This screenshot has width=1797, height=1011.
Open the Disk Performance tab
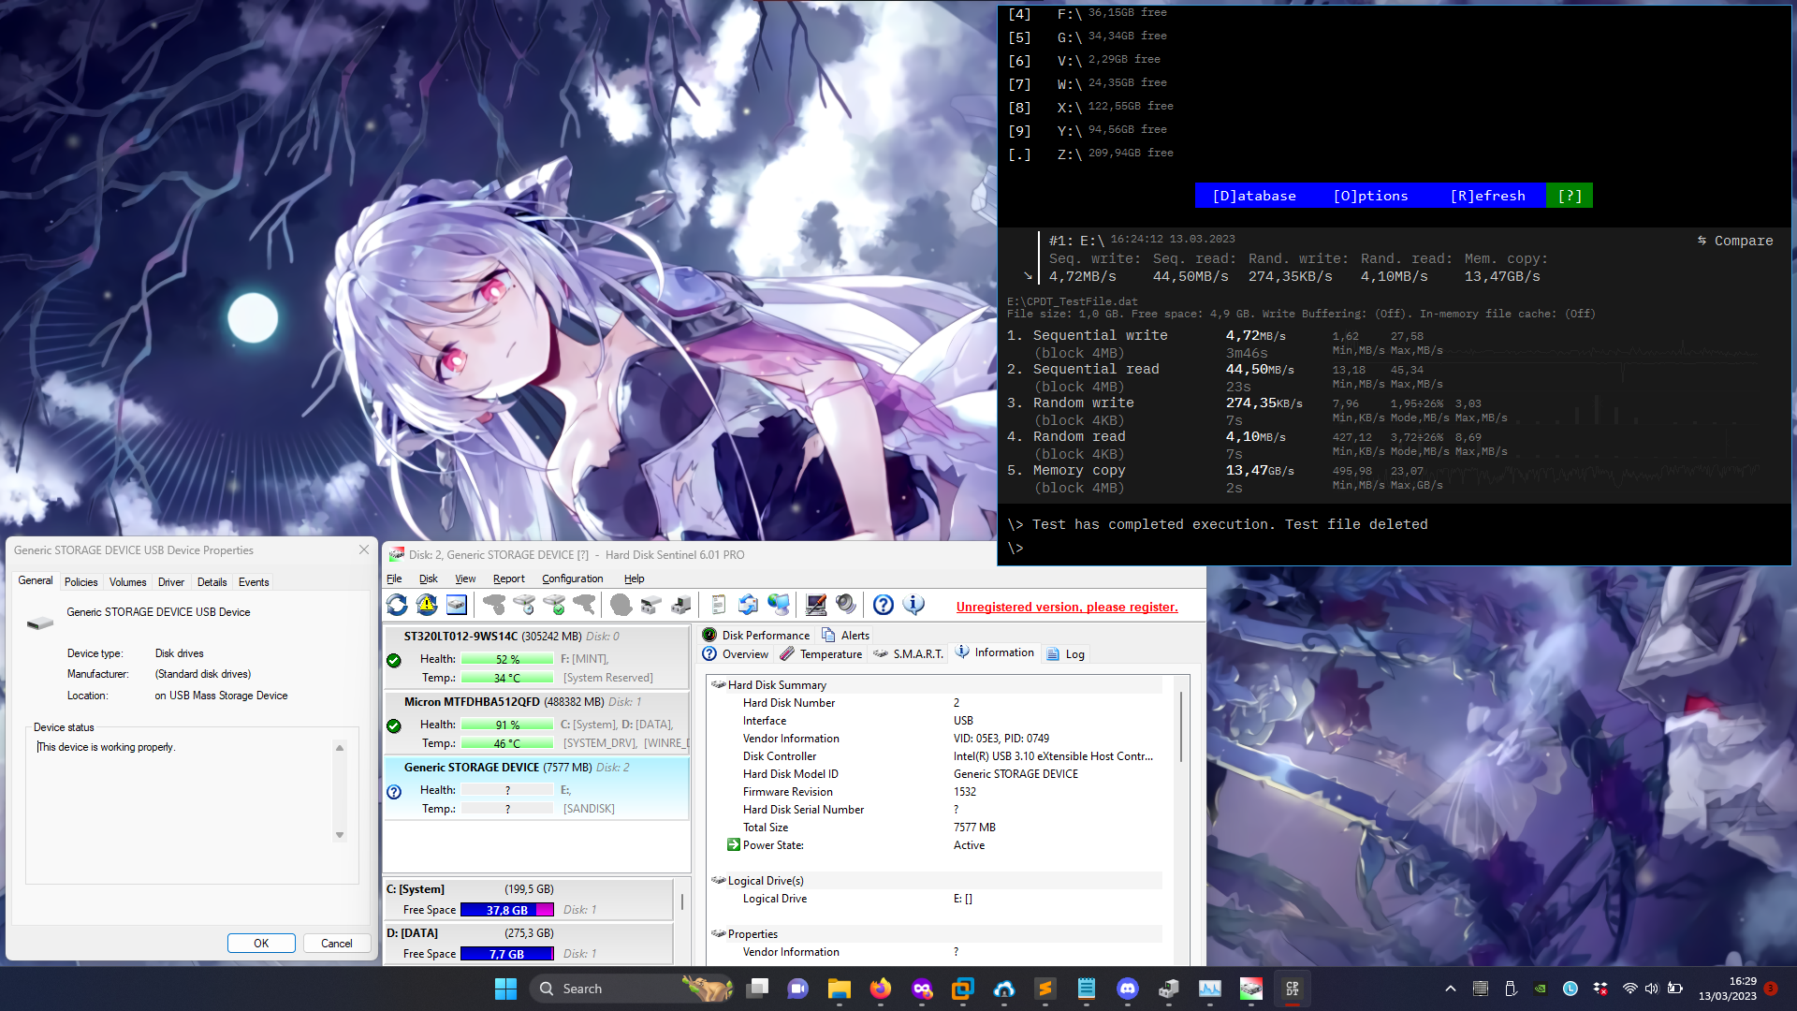(x=756, y=635)
